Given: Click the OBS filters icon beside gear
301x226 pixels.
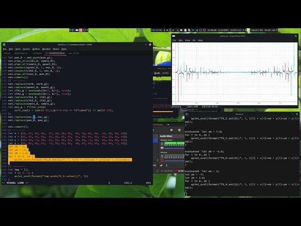Looking at the screenshot, I should coord(179,130).
